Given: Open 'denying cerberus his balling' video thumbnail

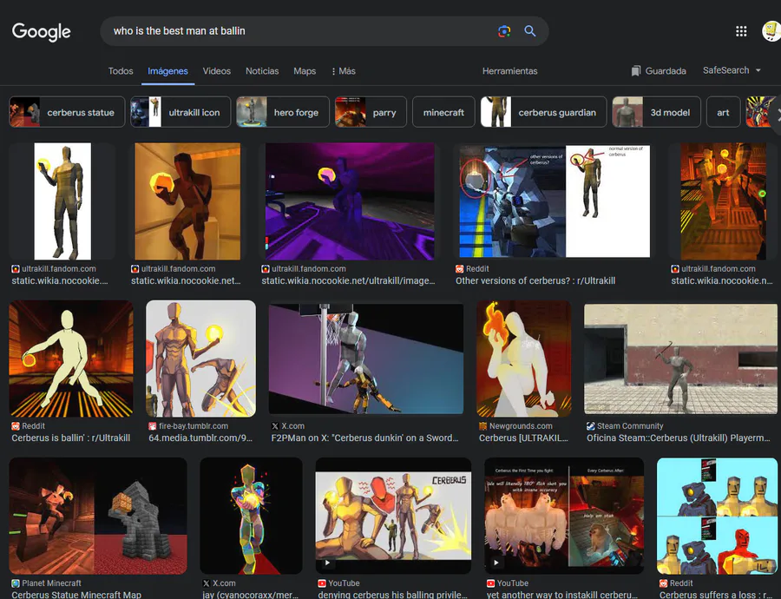Looking at the screenshot, I should coord(393,516).
